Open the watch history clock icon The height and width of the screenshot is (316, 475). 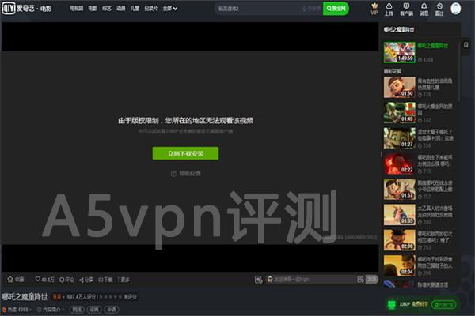[439, 6]
